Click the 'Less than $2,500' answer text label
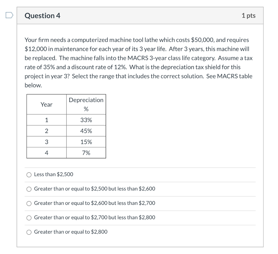 (53, 174)
